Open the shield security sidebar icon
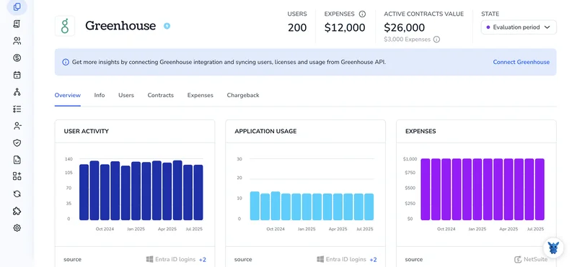Viewport: 577px width, 267px height. [x=17, y=143]
